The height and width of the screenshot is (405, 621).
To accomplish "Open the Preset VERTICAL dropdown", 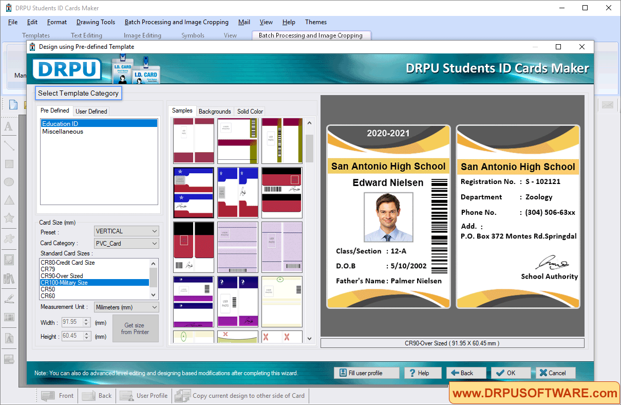I will (x=127, y=231).
